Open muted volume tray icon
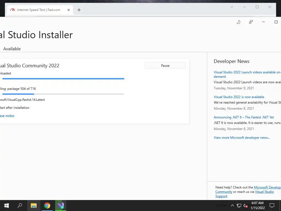This screenshot has height=211, width=281. point(245,206)
